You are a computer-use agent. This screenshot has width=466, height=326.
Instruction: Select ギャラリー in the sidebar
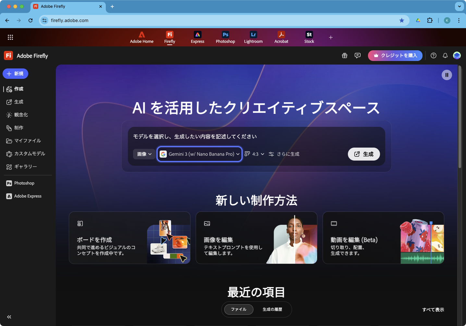pyautogui.click(x=25, y=167)
